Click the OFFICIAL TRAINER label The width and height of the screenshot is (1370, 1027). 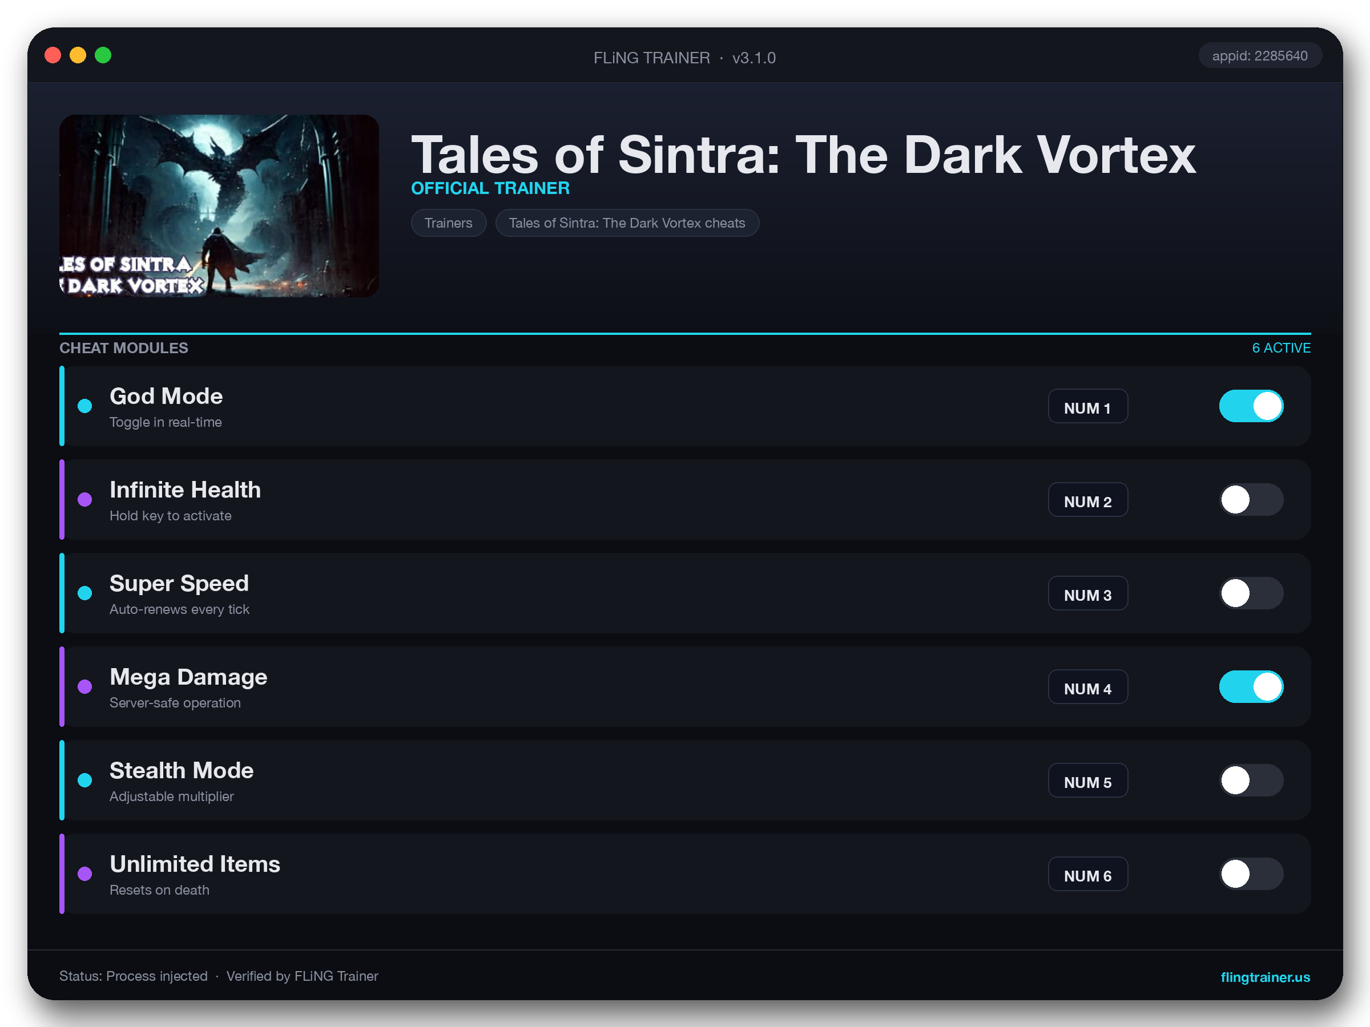click(490, 188)
